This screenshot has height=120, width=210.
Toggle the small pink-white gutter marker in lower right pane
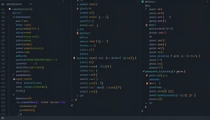[147, 75]
